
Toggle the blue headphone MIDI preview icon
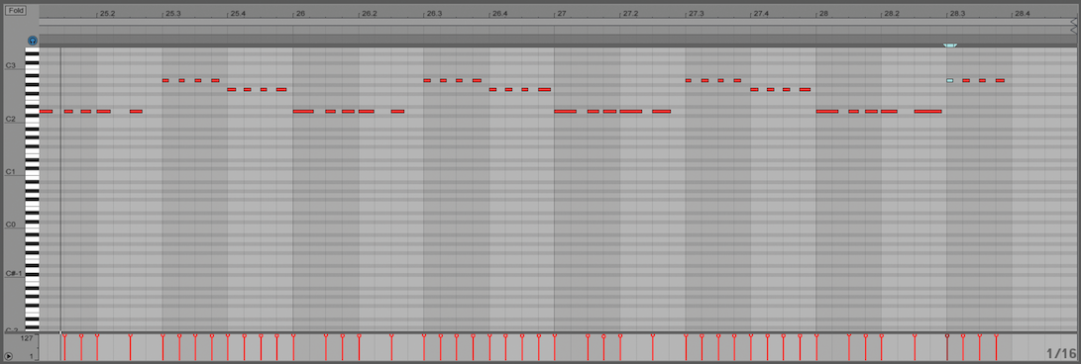pos(33,42)
